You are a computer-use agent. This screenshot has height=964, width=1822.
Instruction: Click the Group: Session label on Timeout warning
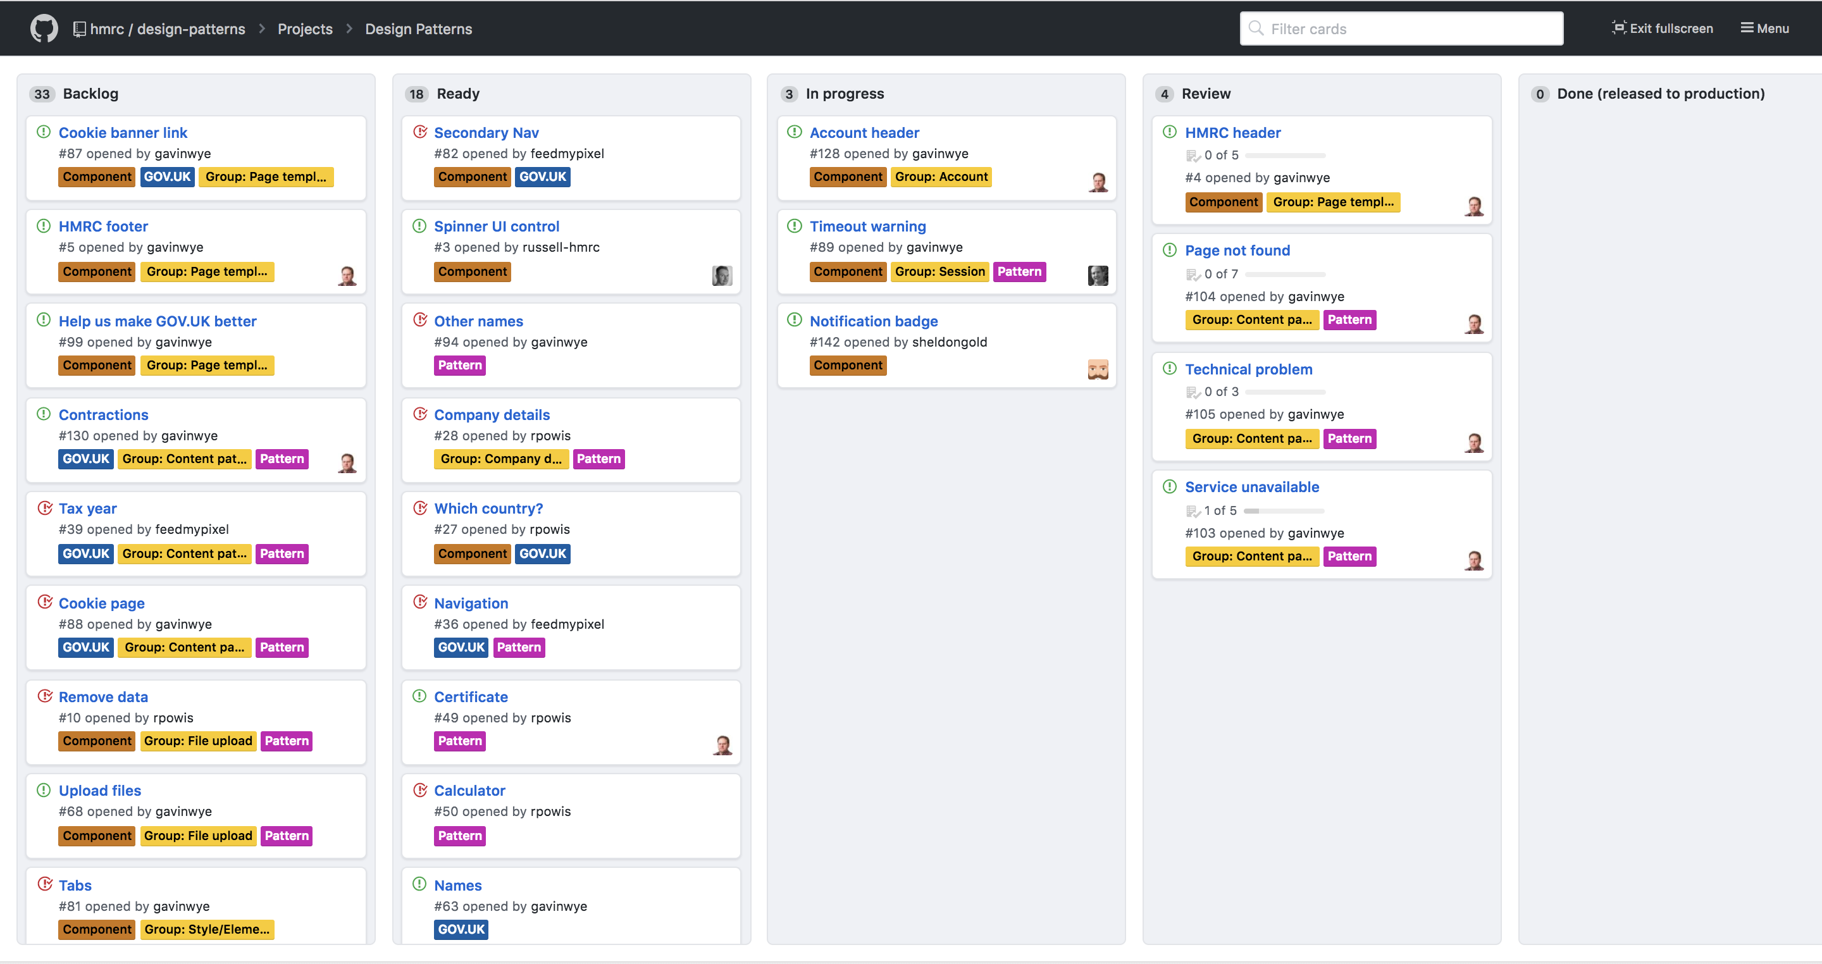click(x=939, y=271)
